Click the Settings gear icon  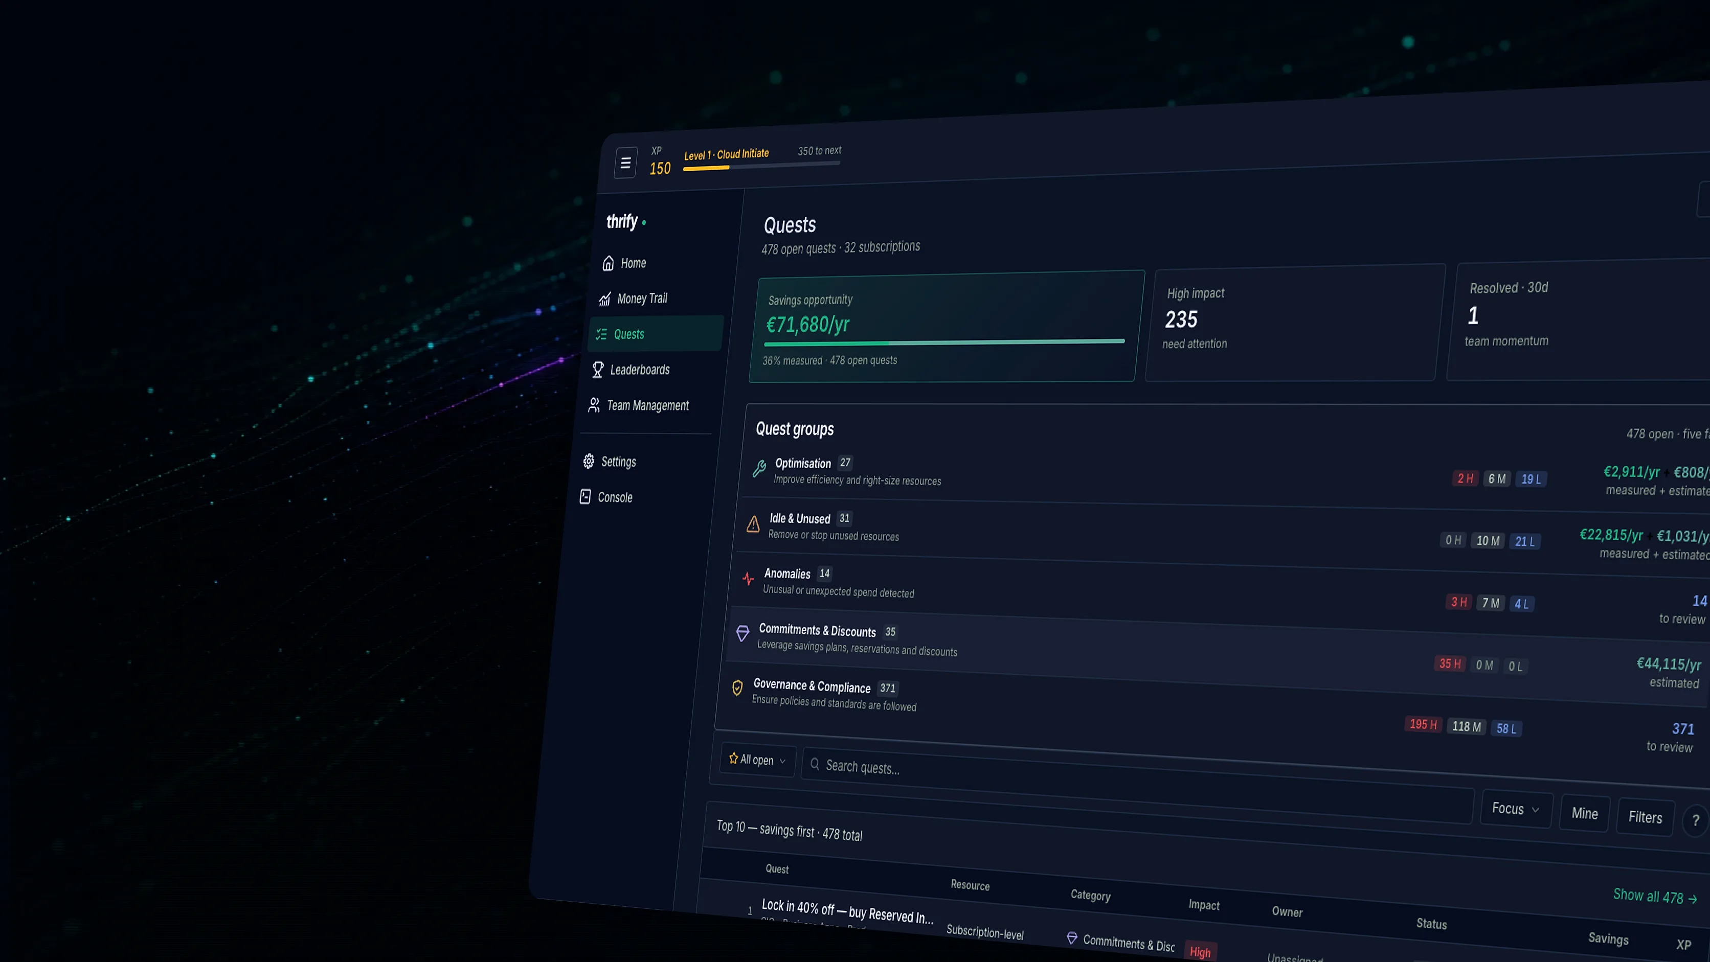point(589,461)
